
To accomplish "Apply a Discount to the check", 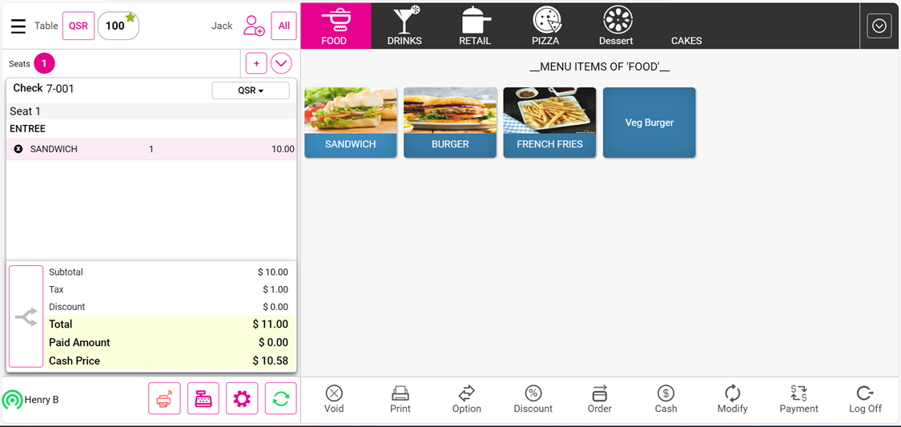I will (533, 400).
